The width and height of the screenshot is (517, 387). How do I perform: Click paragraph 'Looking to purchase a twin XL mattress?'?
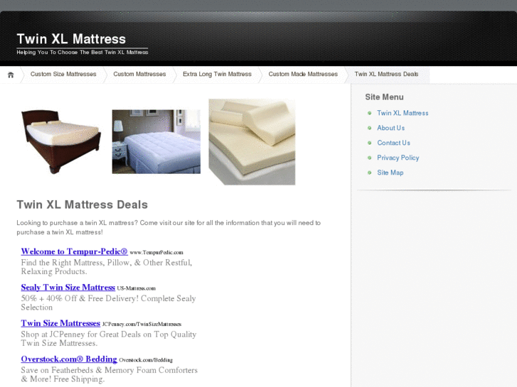pyautogui.click(x=169, y=228)
